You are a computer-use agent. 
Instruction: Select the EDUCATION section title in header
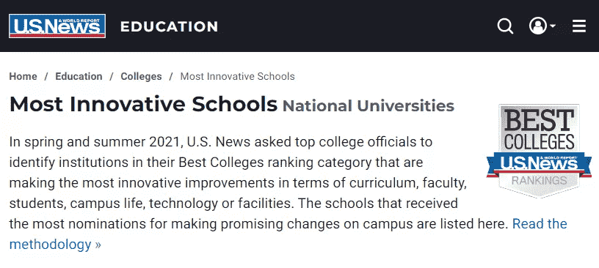170,26
